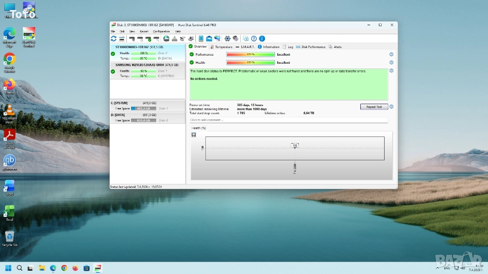Click the blue info toolbar icon

point(262,39)
